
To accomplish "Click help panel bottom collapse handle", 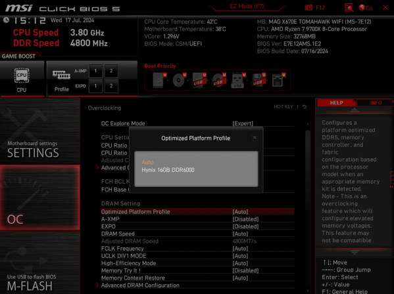I will pyautogui.click(x=355, y=253).
